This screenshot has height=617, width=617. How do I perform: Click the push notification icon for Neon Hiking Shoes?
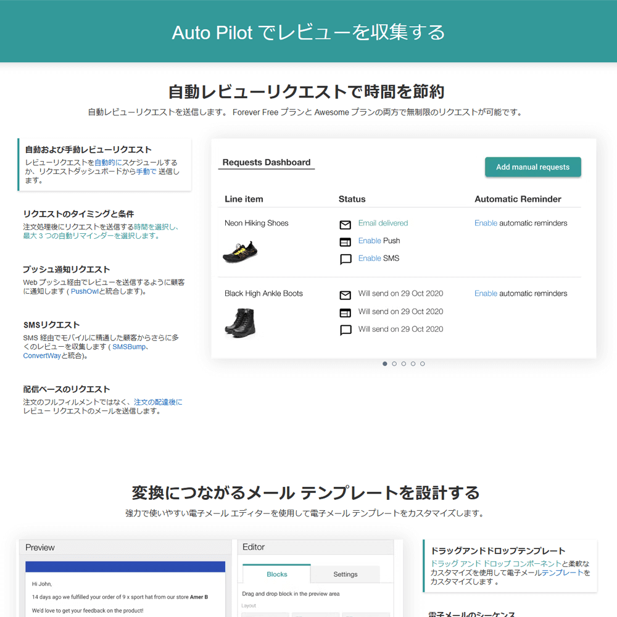pos(346,242)
